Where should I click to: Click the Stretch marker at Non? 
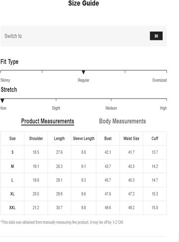[x=2, y=101]
